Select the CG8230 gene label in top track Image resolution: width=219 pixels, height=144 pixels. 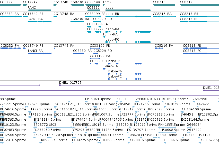coord(77,2)
